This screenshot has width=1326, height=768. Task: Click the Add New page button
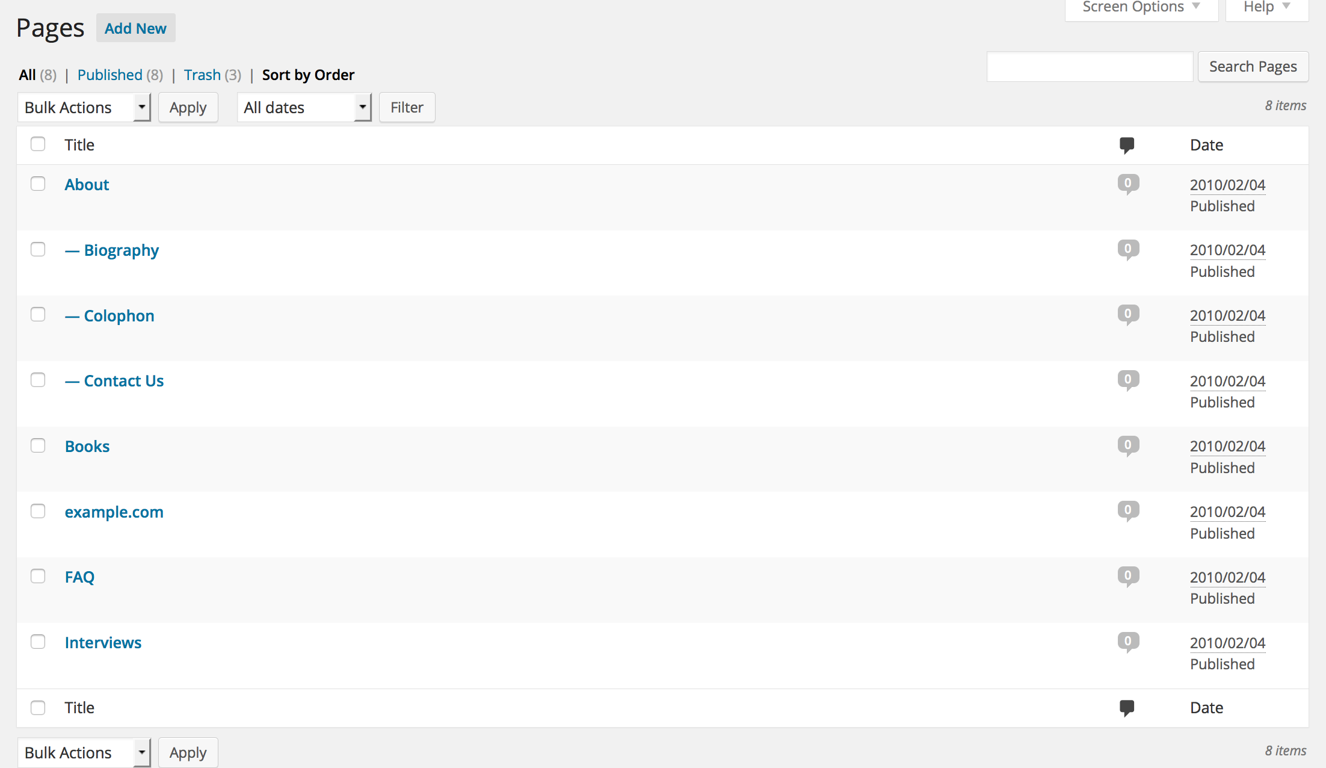pos(135,28)
